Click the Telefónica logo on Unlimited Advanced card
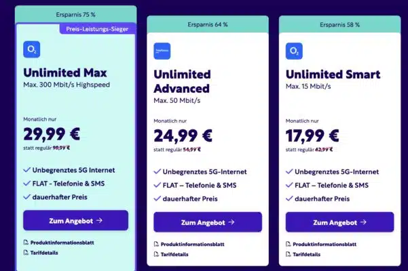The image size is (408, 271). click(162, 51)
